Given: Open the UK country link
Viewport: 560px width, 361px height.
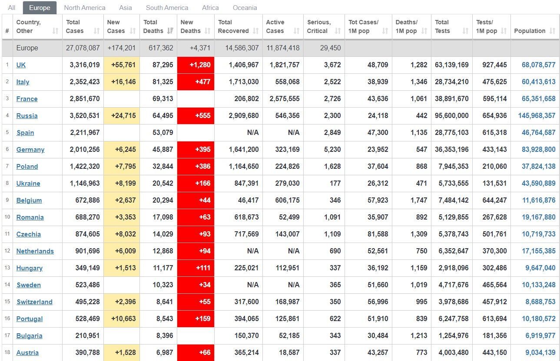Looking at the screenshot, I should [x=21, y=65].
